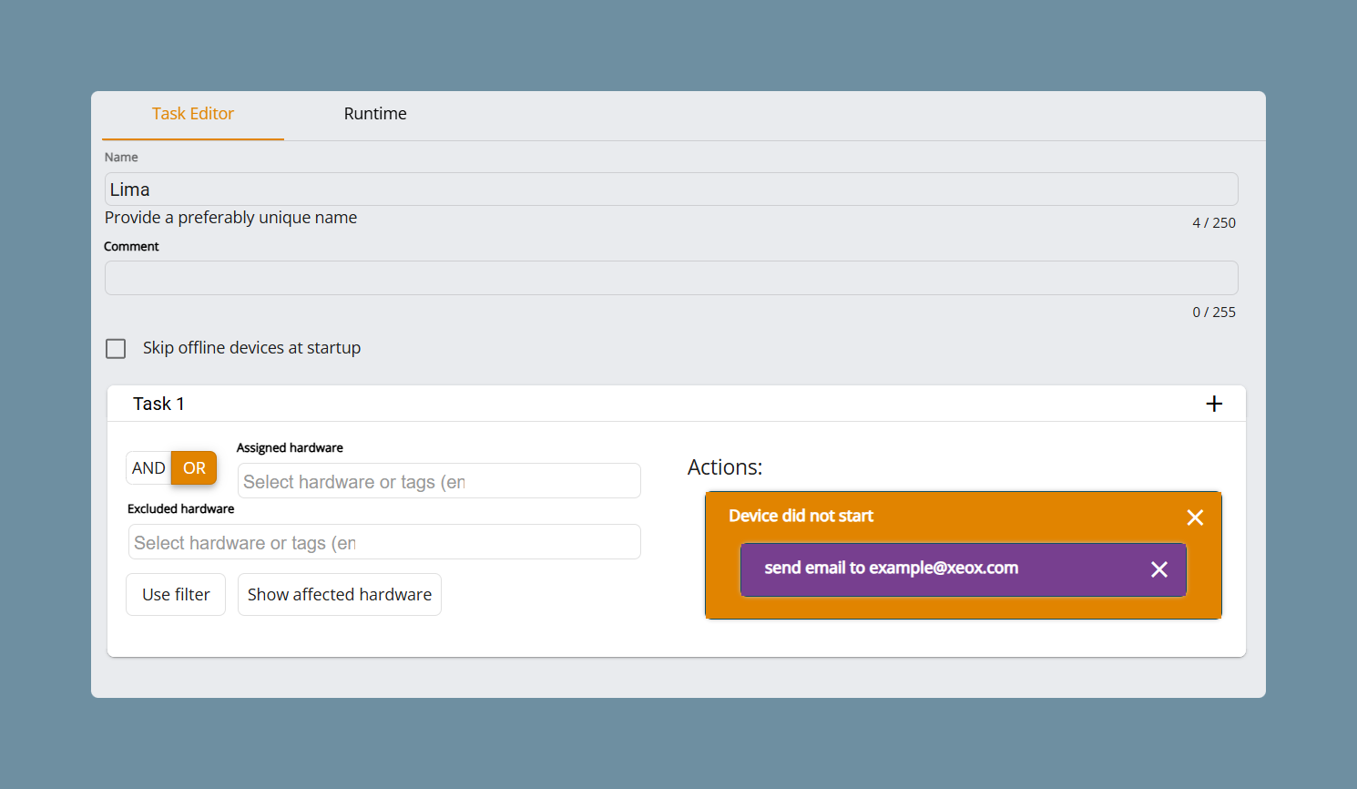Click the Use filter button
1357x789 pixels.
(176, 595)
